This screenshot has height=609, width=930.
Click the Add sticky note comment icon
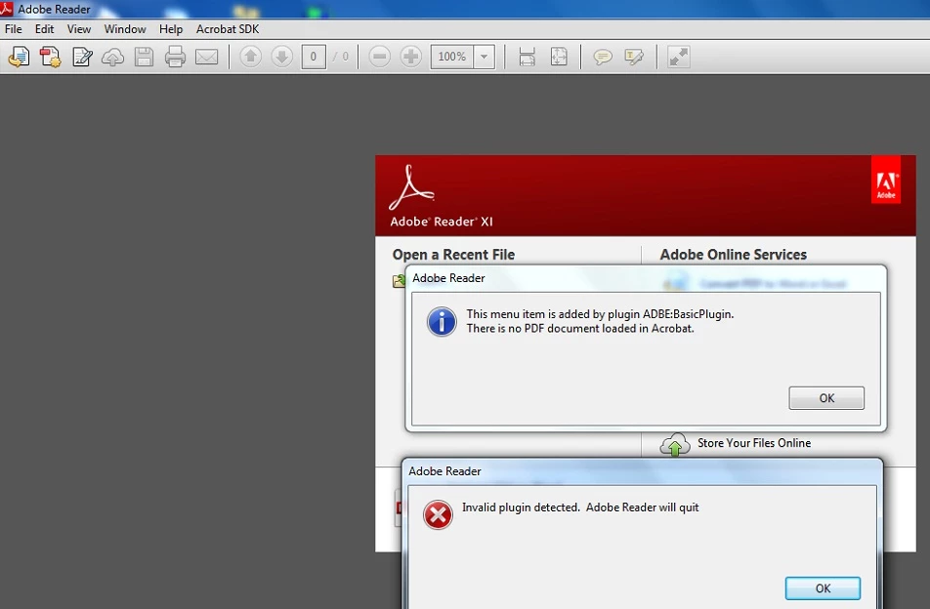(x=603, y=57)
